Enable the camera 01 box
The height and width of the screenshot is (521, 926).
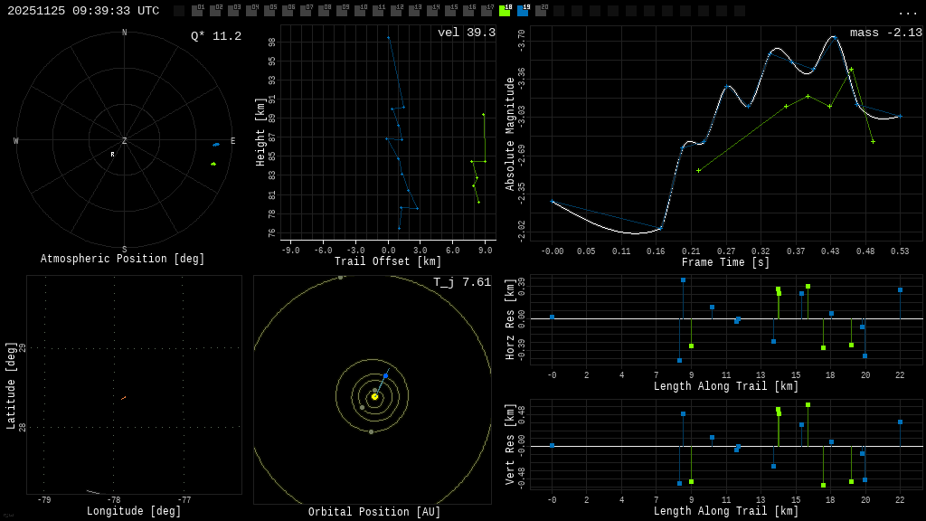click(x=197, y=11)
